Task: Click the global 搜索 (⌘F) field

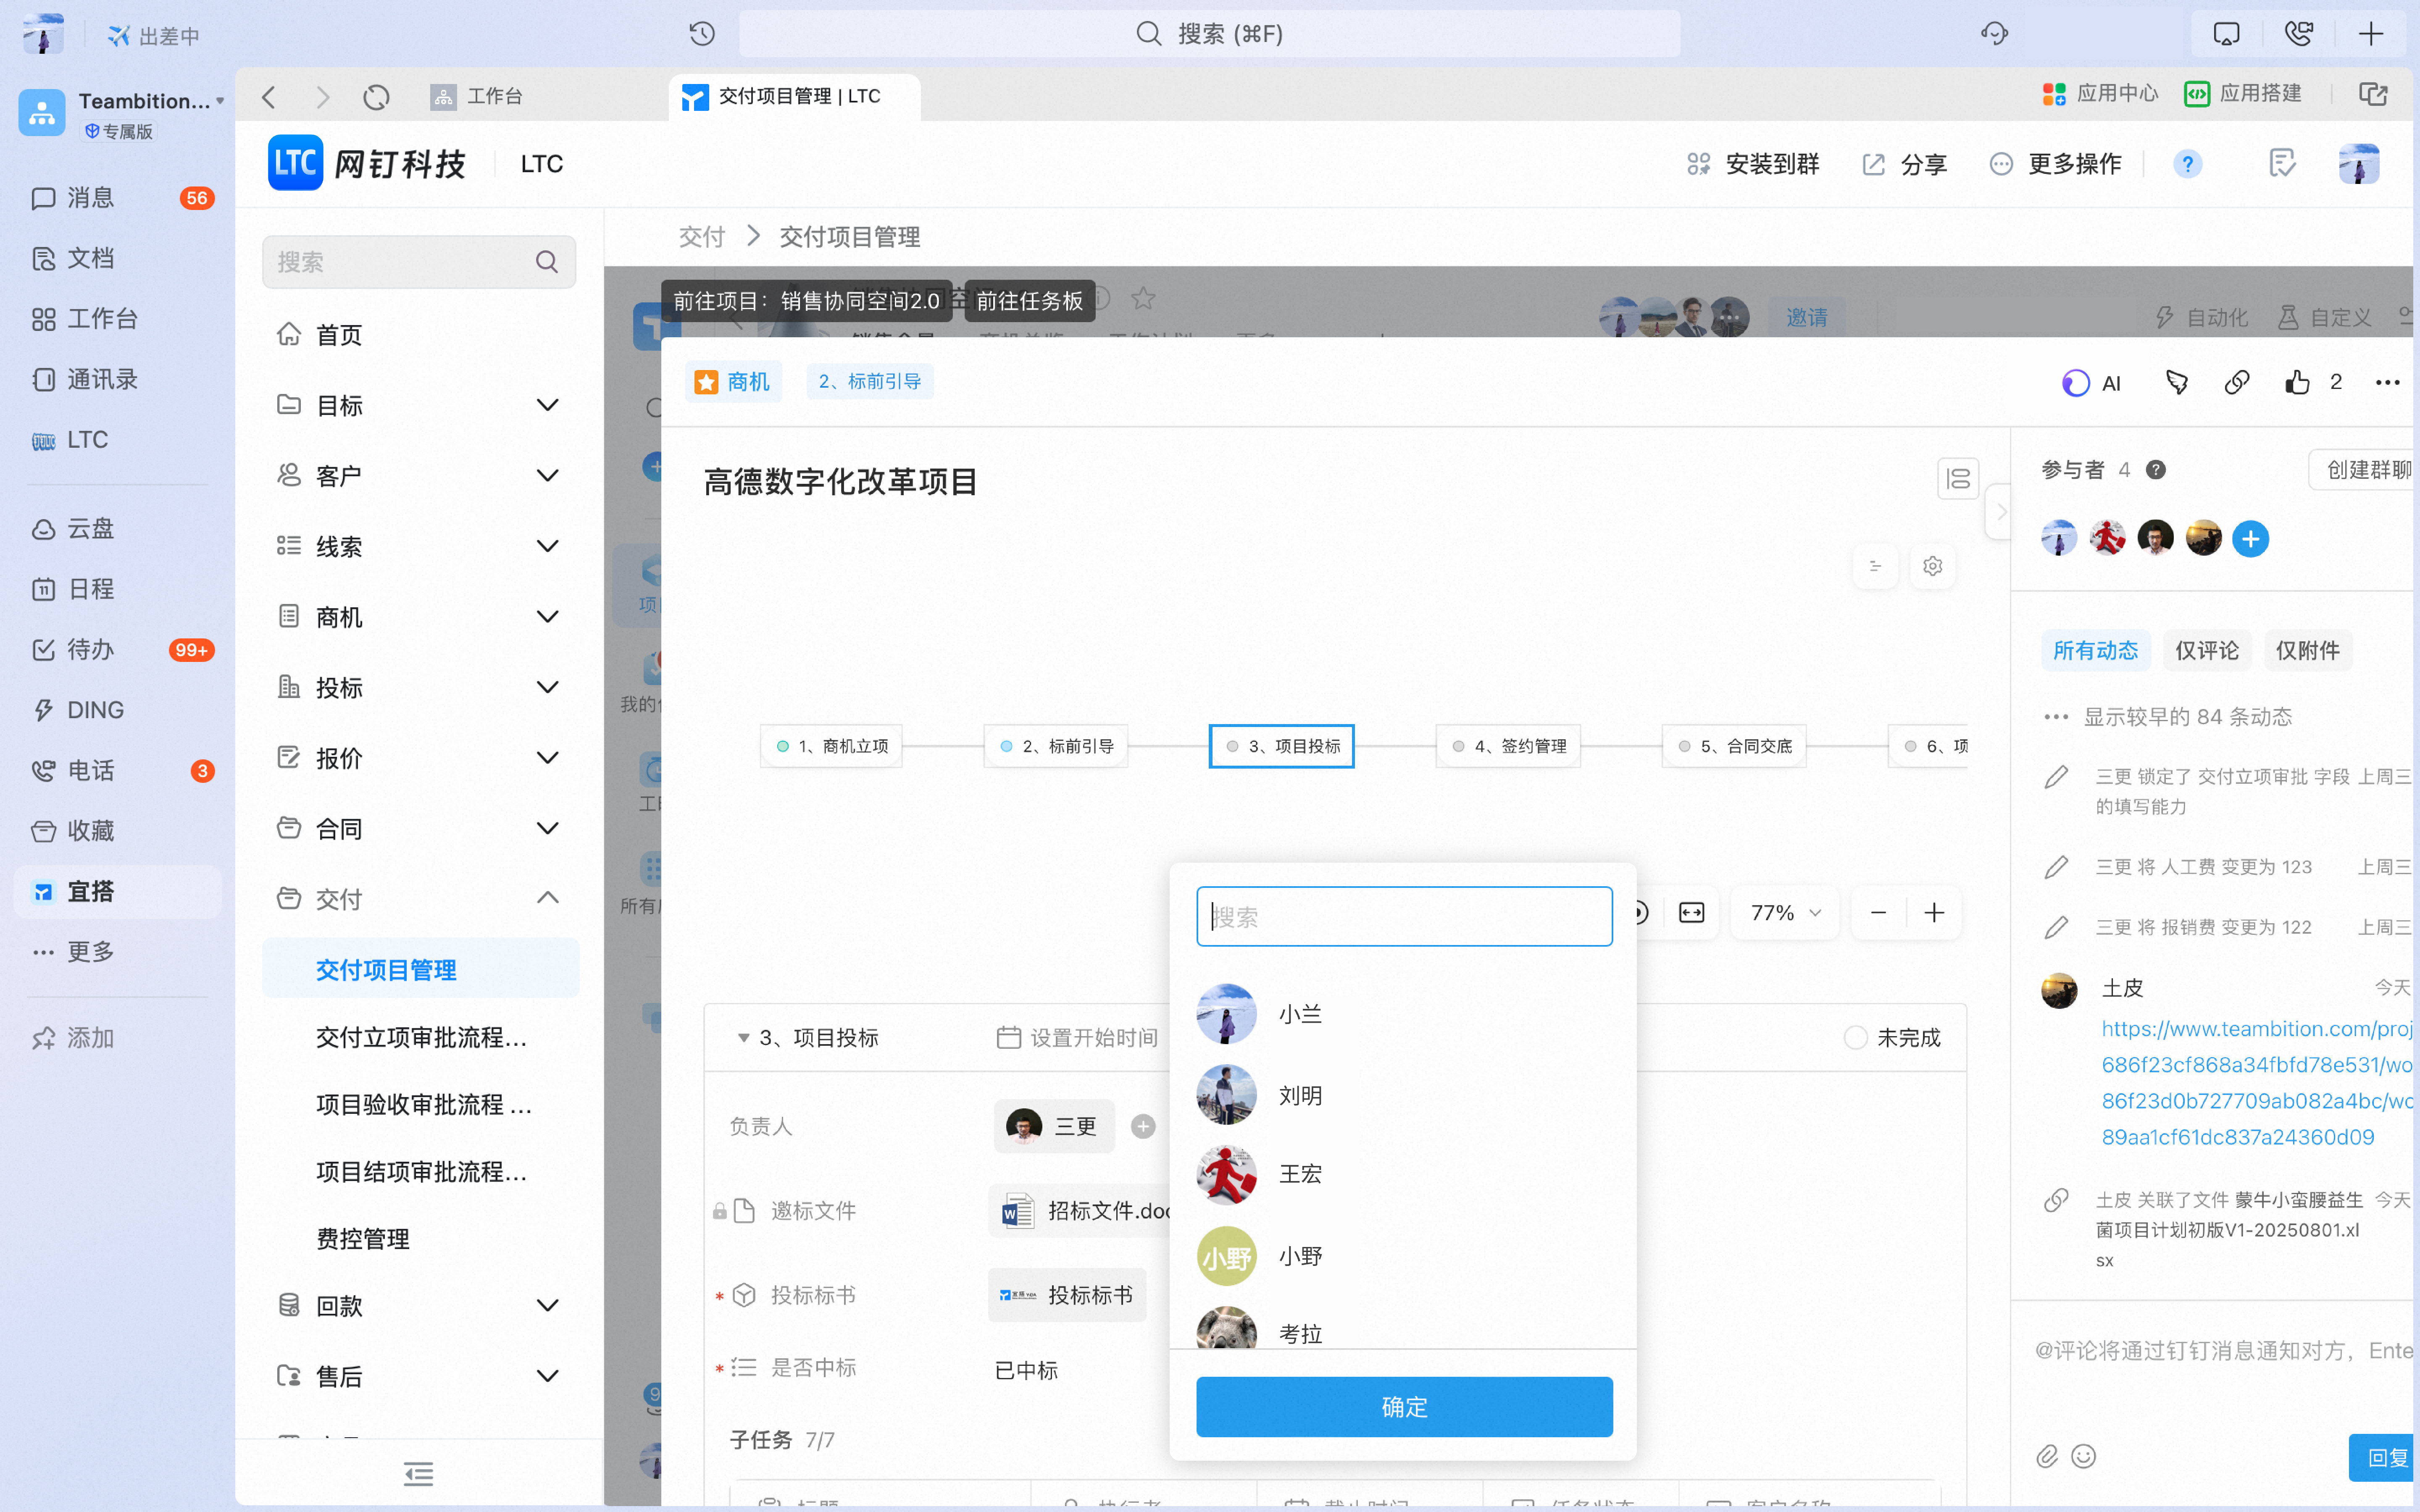Action: (1209, 34)
